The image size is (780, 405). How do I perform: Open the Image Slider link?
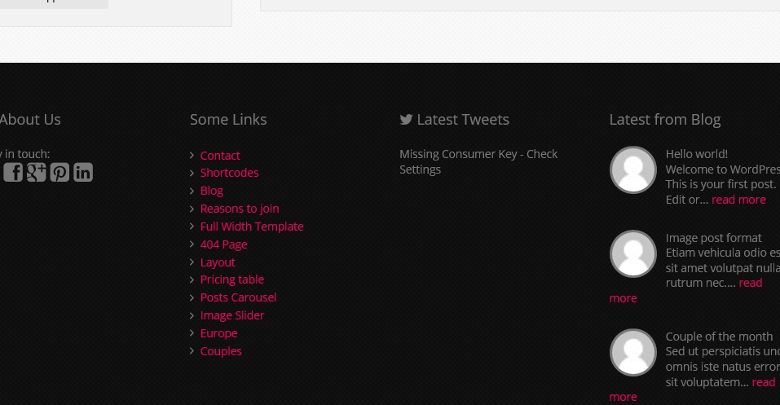pyautogui.click(x=232, y=315)
